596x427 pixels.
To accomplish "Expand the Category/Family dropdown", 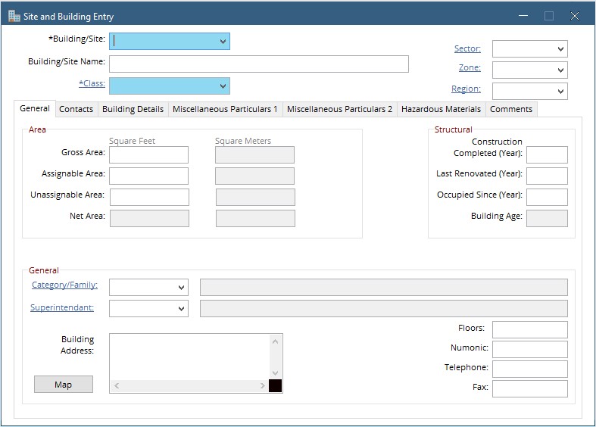I will pyautogui.click(x=181, y=288).
